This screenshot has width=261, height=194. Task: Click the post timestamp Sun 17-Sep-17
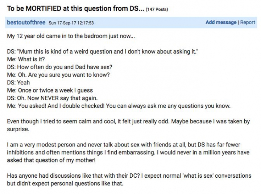[x=71, y=23]
